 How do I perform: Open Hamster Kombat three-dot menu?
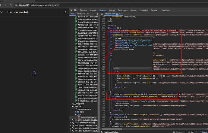click(65, 12)
